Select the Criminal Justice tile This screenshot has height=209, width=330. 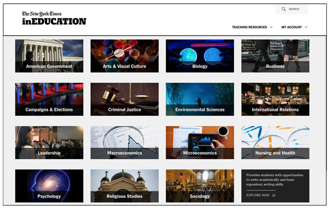point(124,99)
